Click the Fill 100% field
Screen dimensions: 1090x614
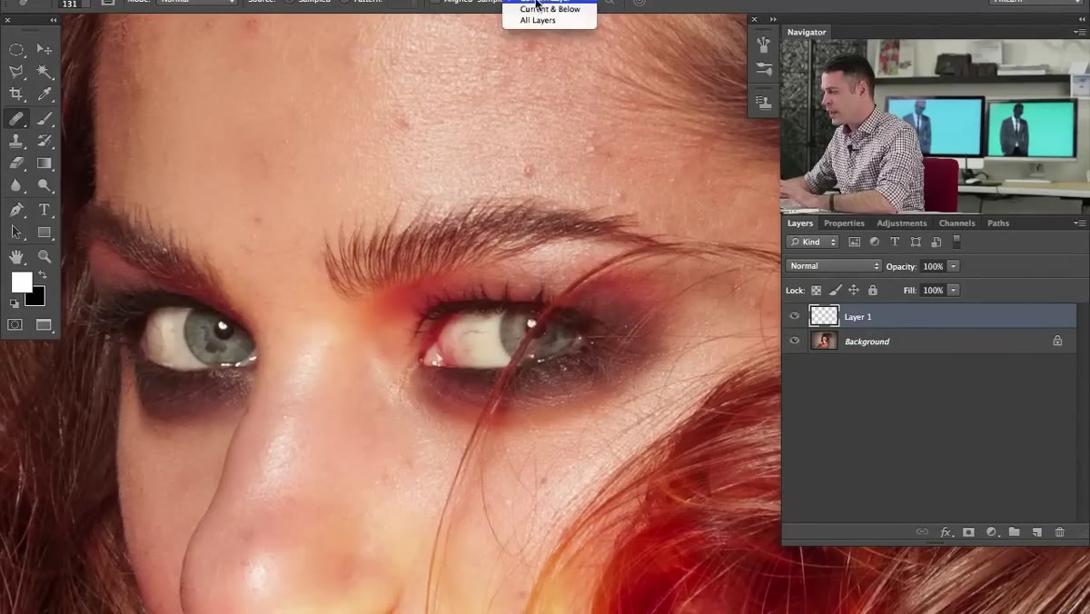point(932,290)
